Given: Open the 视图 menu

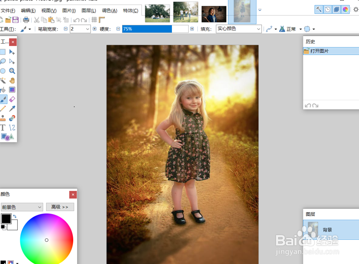Looking at the screenshot, I should 49,11.
